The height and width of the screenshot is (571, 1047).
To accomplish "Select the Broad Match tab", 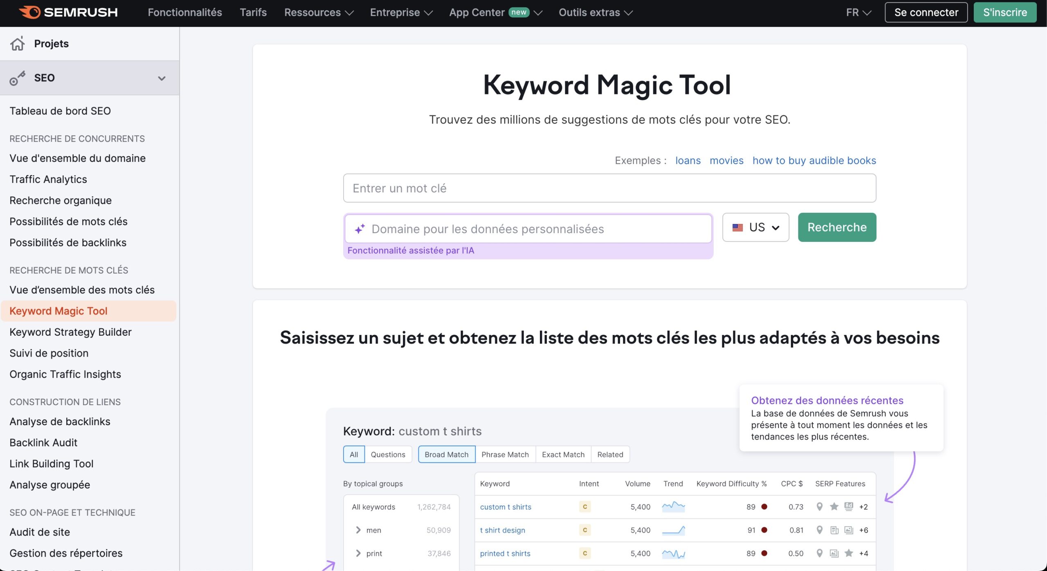I will (x=447, y=455).
